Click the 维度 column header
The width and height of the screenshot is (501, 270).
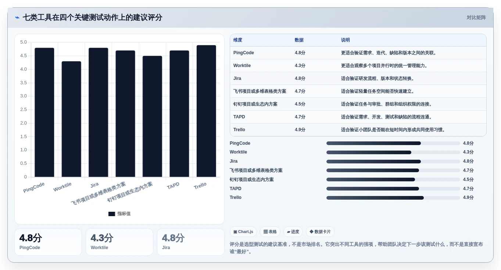point(238,40)
